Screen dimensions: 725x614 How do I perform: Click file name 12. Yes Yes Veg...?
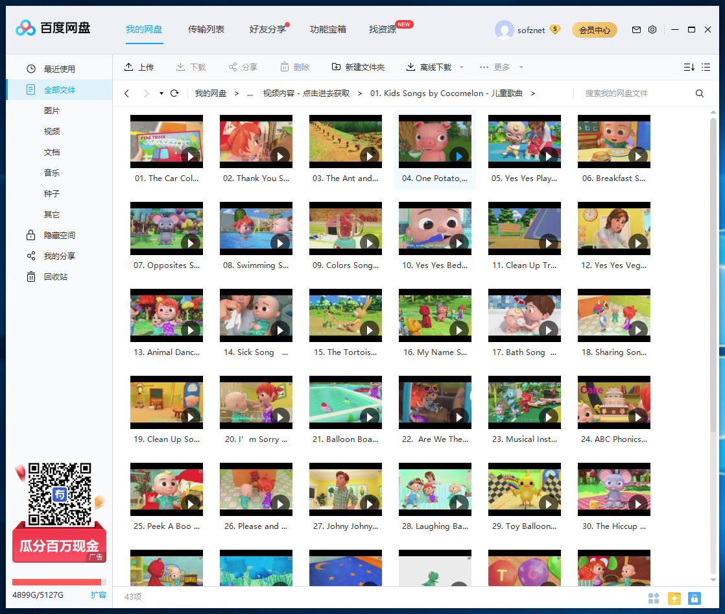pos(613,265)
